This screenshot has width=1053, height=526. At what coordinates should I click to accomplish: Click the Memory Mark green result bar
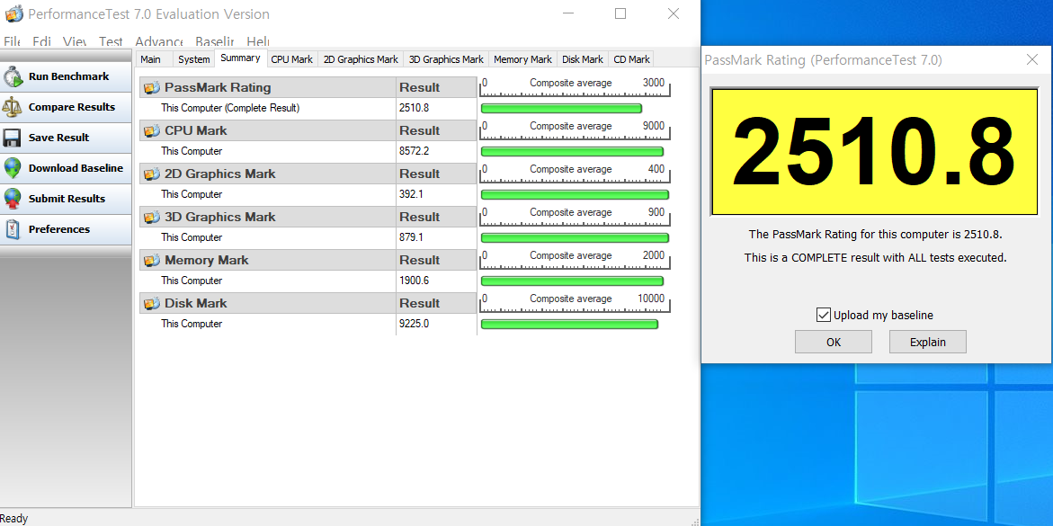coord(572,281)
